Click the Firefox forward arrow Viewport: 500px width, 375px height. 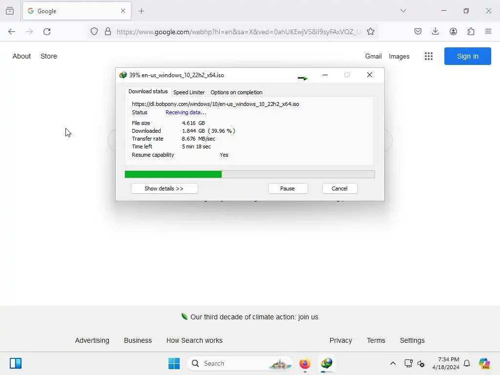coord(29,32)
